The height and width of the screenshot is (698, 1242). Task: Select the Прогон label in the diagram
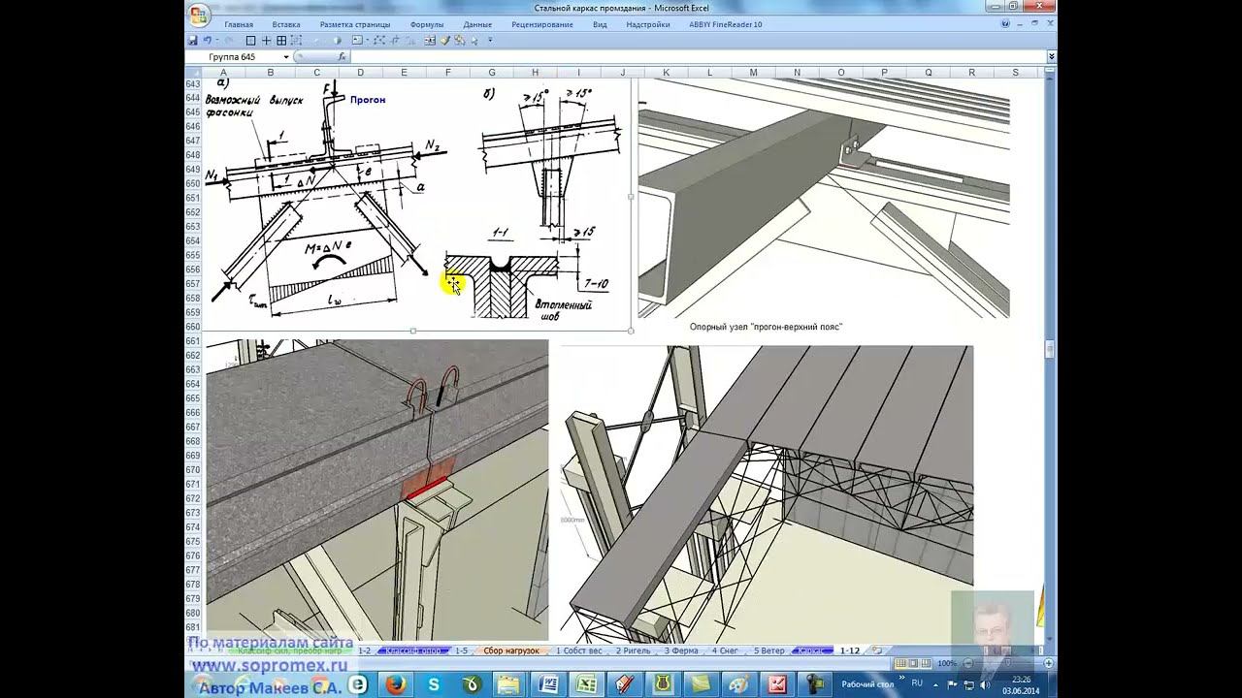368,100
